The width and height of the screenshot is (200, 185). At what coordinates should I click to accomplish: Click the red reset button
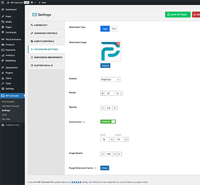(196, 14)
